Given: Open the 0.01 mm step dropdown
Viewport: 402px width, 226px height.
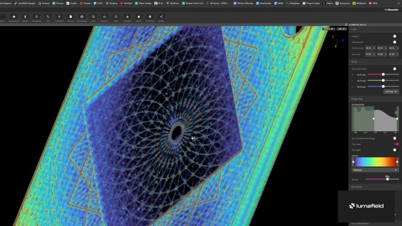Looking at the screenshot, I should [x=391, y=92].
